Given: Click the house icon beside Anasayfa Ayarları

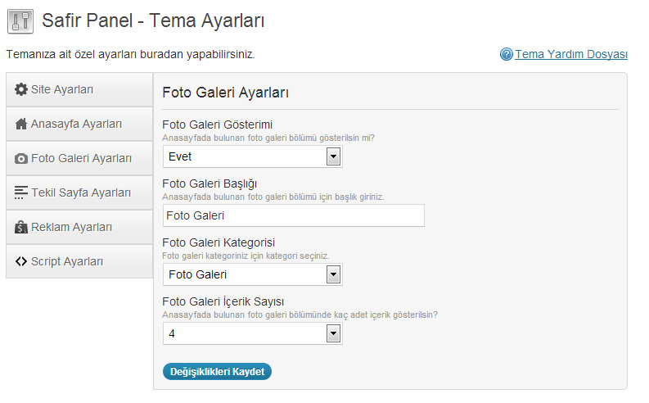Looking at the screenshot, I should (x=21, y=124).
